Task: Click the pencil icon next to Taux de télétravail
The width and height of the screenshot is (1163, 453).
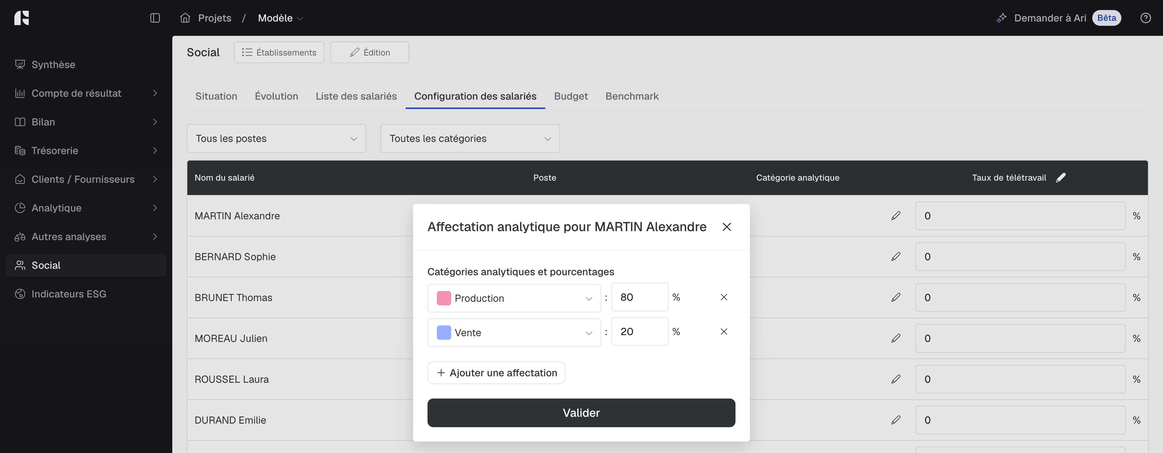Action: 1061,178
